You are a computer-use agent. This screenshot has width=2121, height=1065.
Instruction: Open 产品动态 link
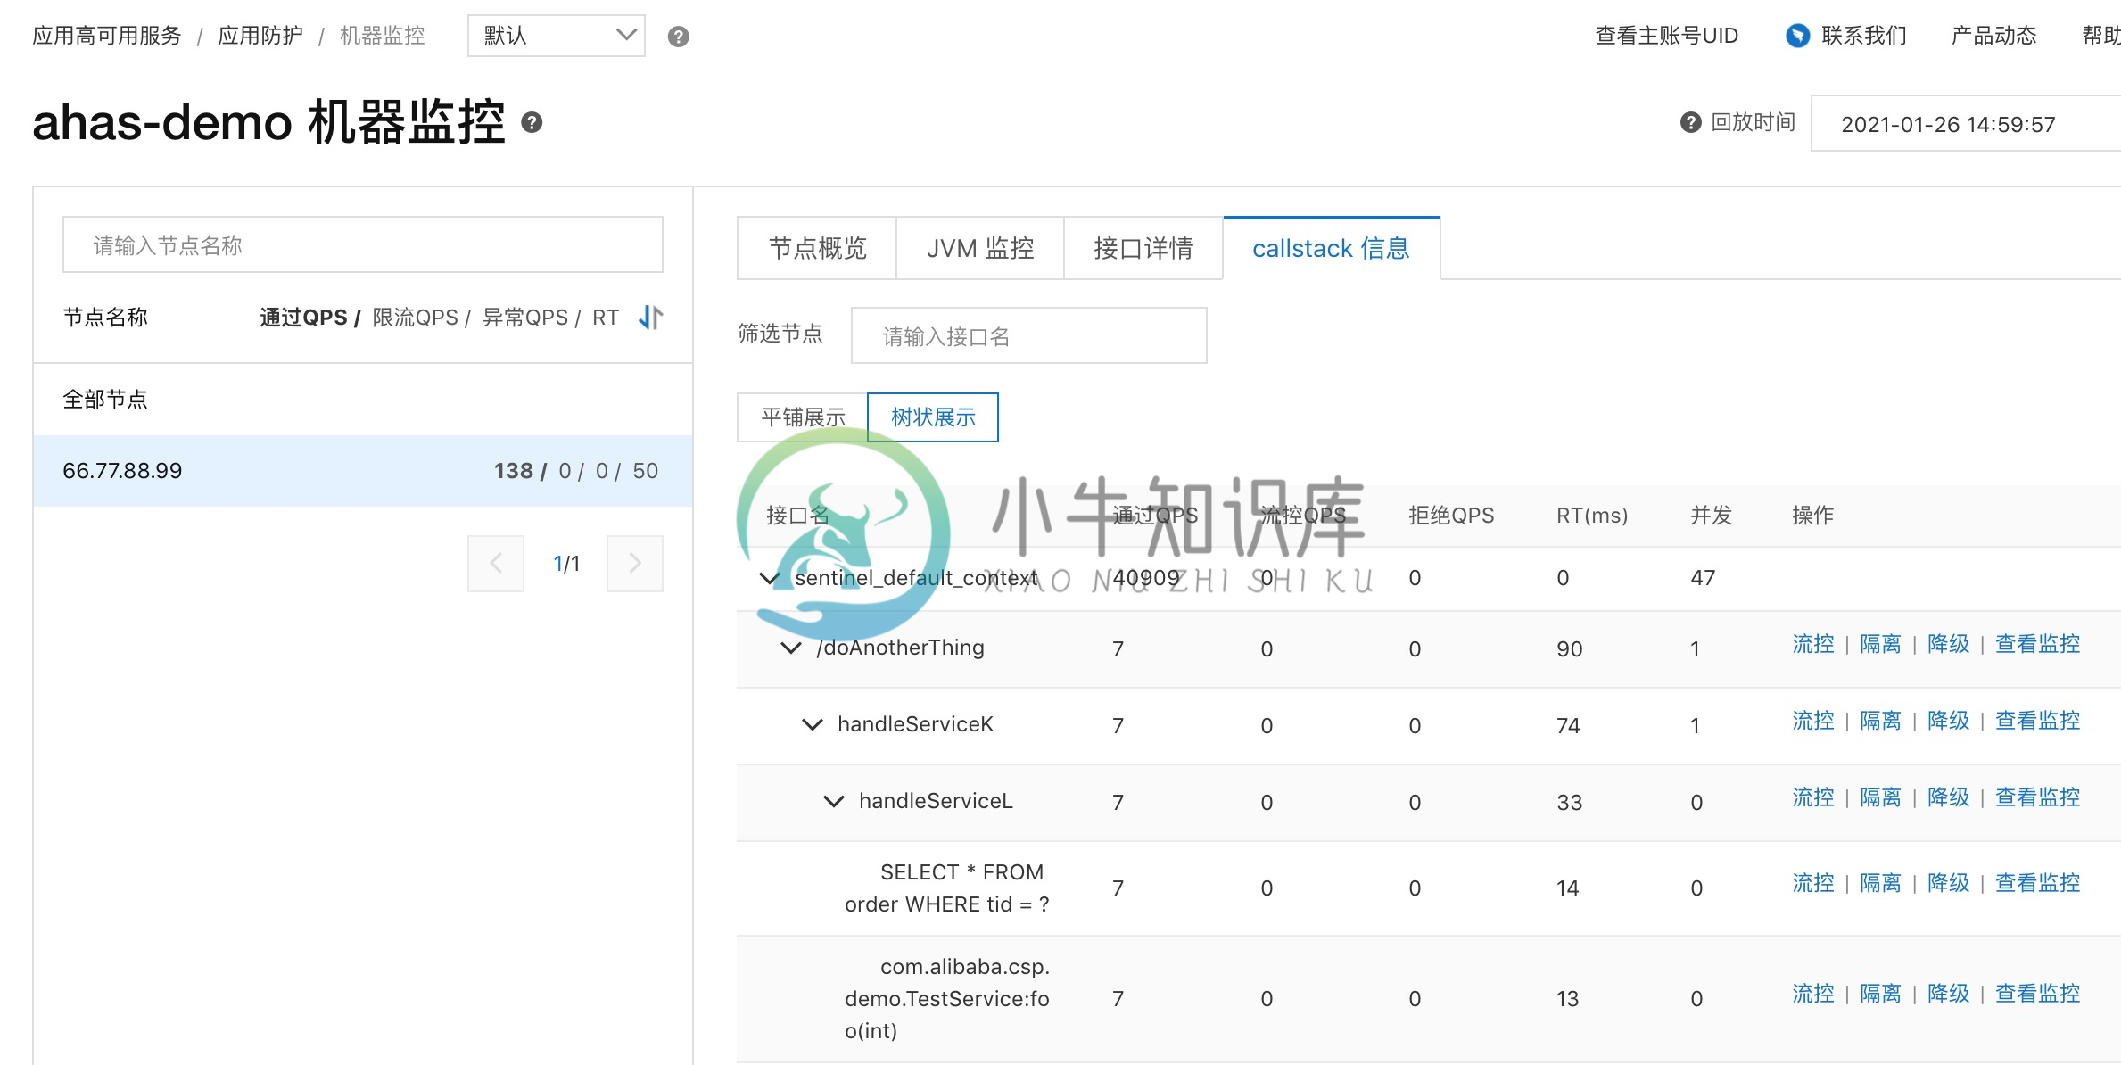coord(1993,36)
